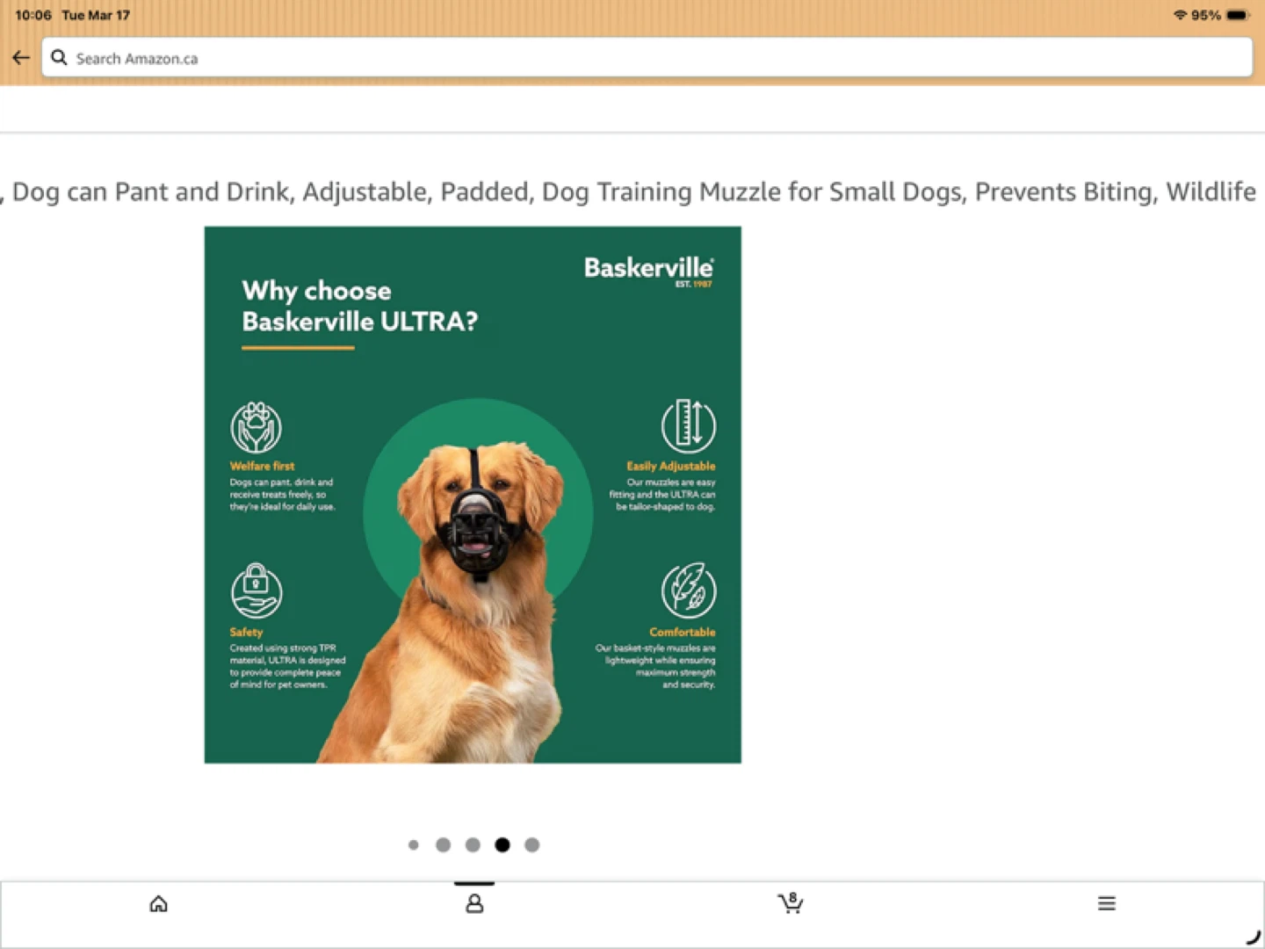The height and width of the screenshot is (949, 1265).
Task: Tap the back arrow beside the search bar
Action: pos(21,58)
